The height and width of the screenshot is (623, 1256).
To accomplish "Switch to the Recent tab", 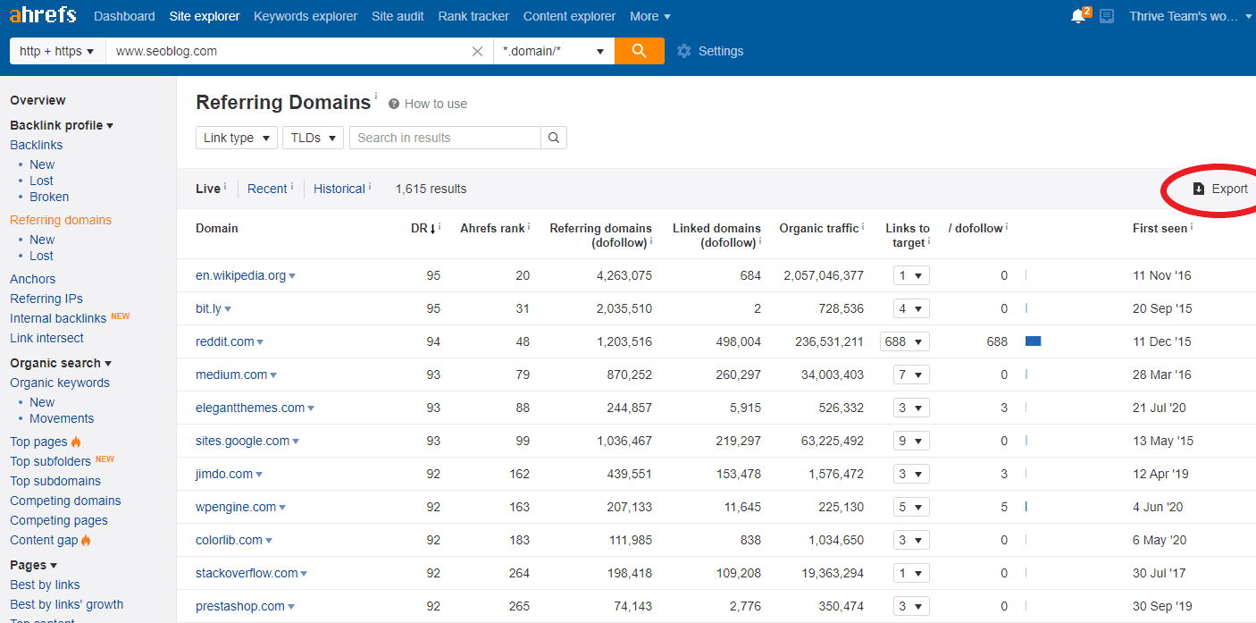I will point(267,189).
